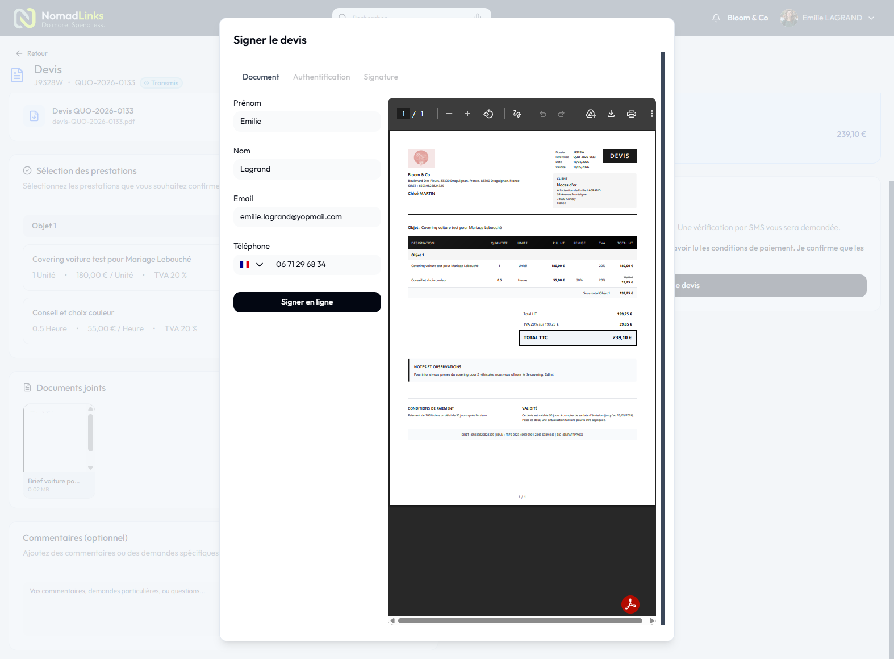Open the French flag country selector
This screenshot has height=659, width=894.
click(x=252, y=265)
